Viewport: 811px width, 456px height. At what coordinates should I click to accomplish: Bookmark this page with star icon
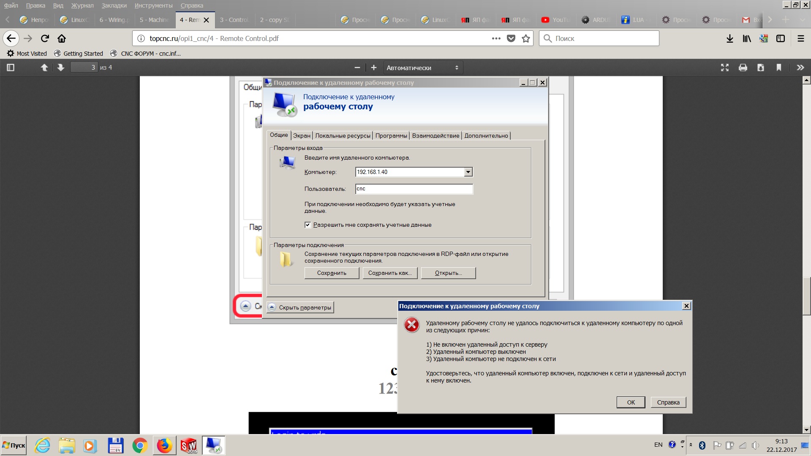[x=525, y=38]
